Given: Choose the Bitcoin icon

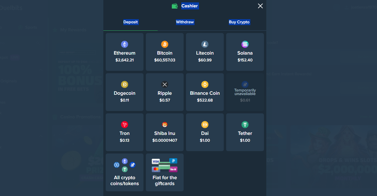Looking at the screenshot, I should 165,44.
